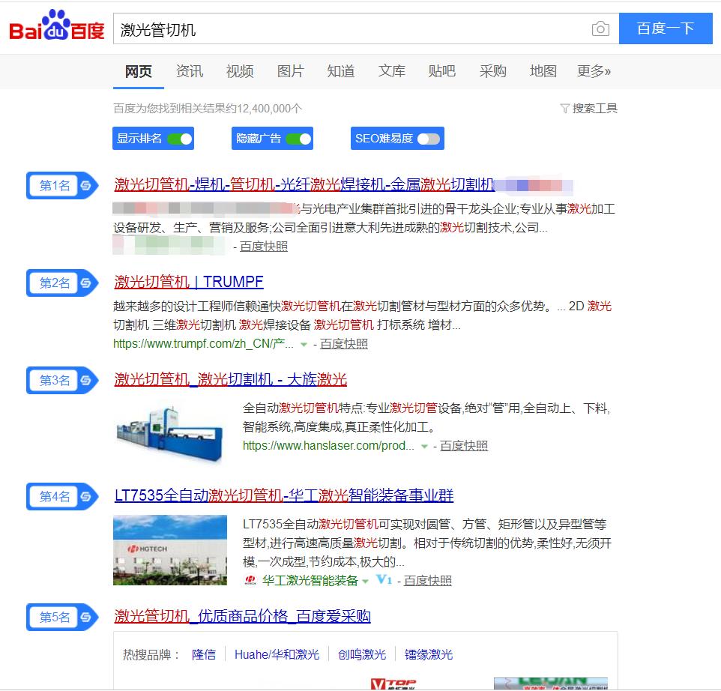Viewport: 721px width, 691px height.
Task: Open the 华工激光智能装备 source link
Action: pos(310,581)
